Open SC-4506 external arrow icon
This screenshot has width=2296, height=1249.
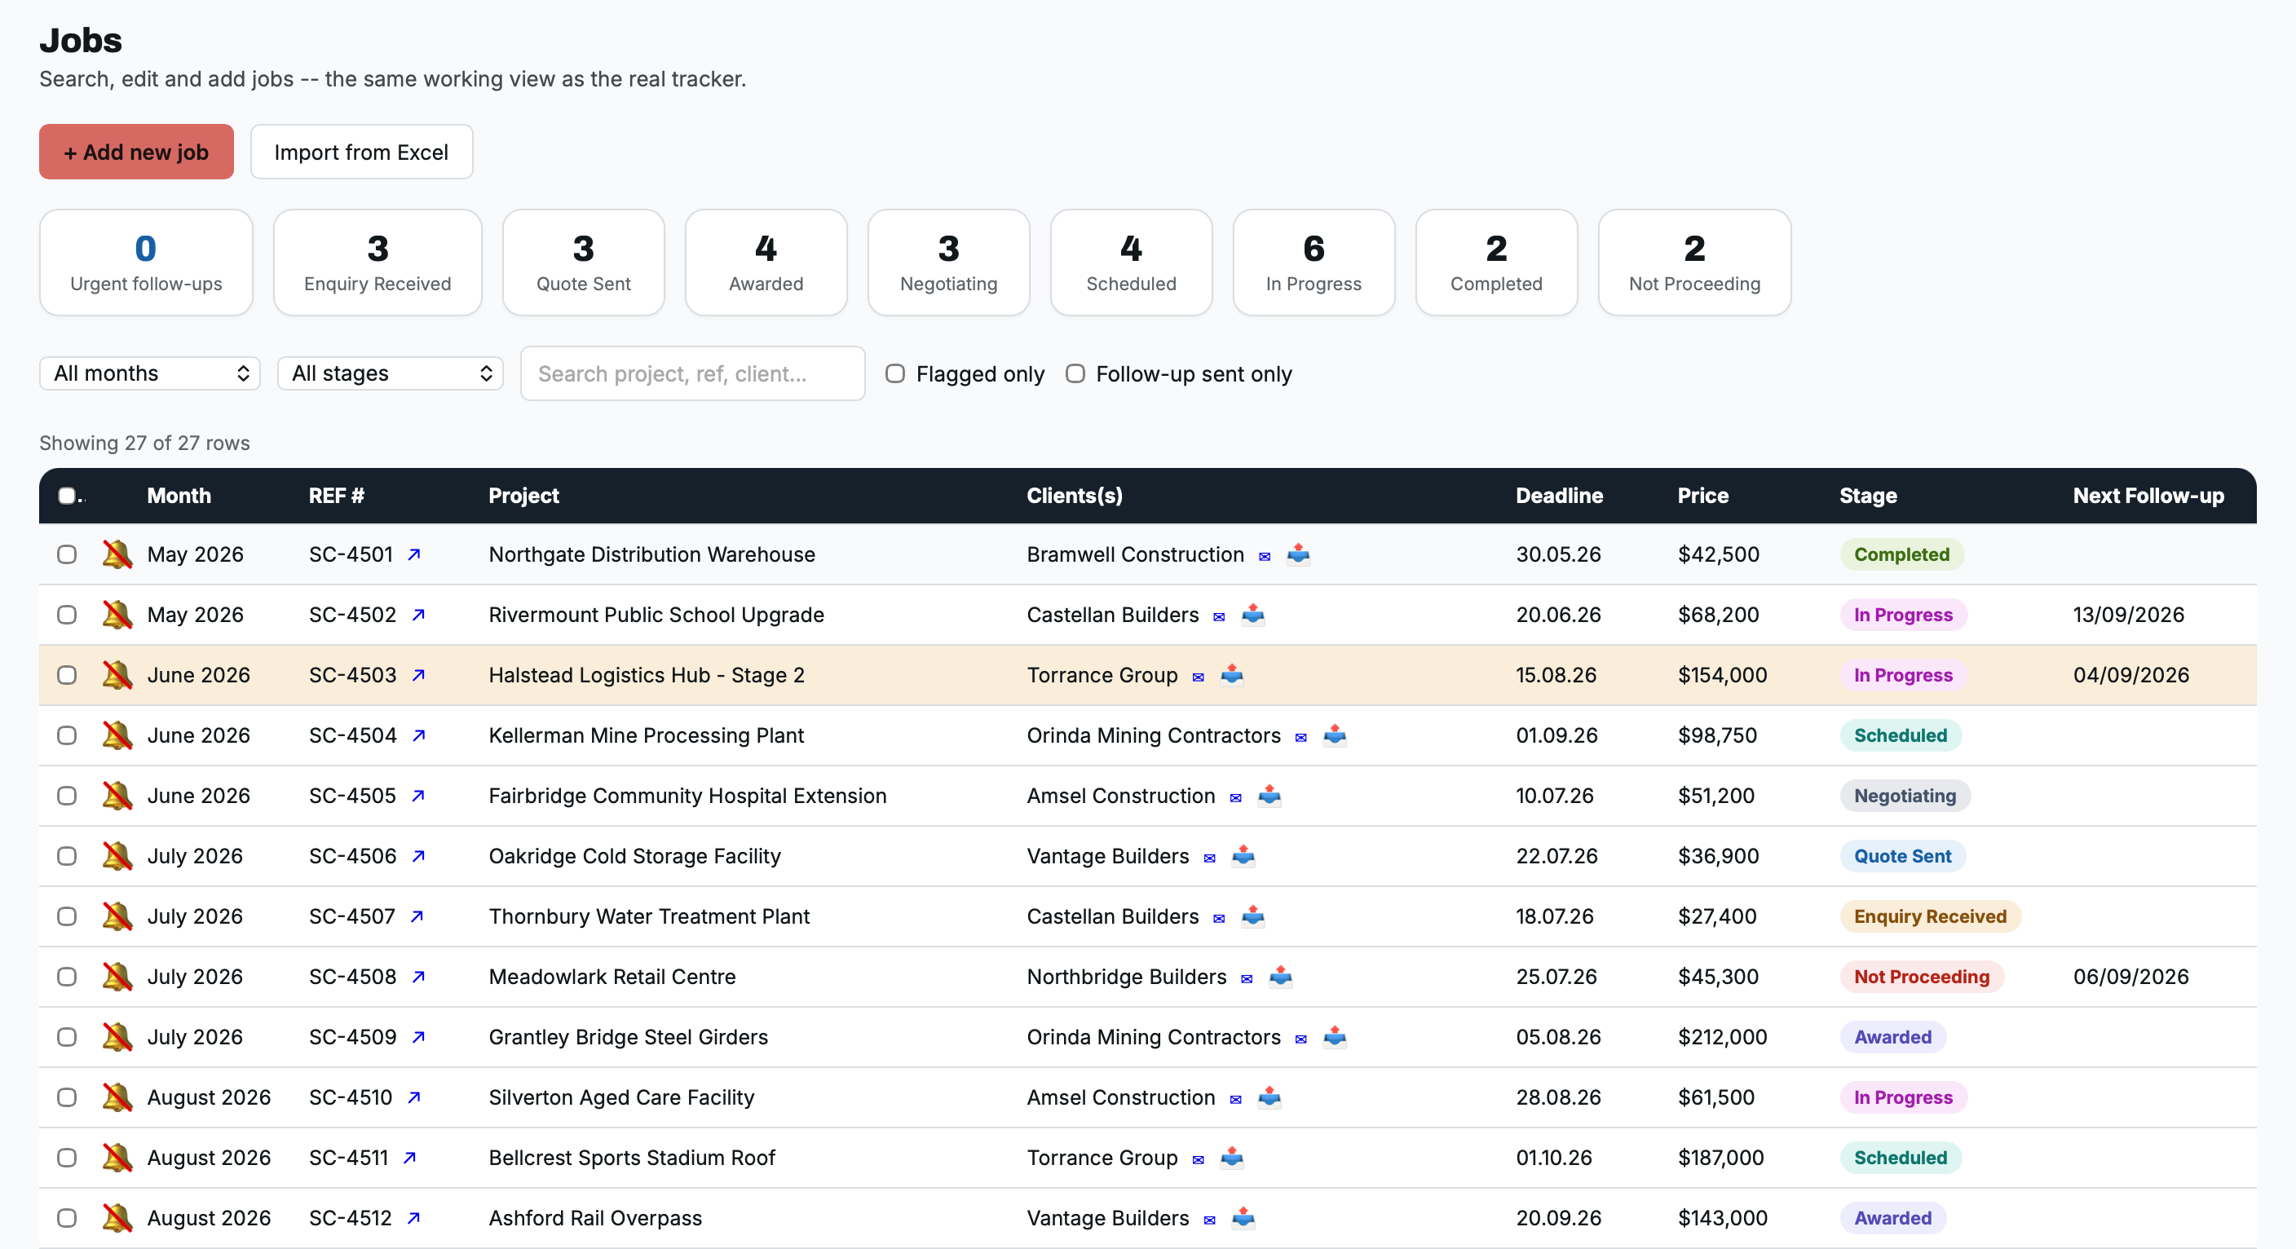(418, 856)
